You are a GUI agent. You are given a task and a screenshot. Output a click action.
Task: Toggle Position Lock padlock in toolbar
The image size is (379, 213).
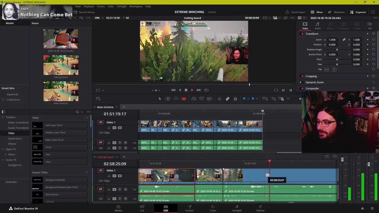[235, 99]
